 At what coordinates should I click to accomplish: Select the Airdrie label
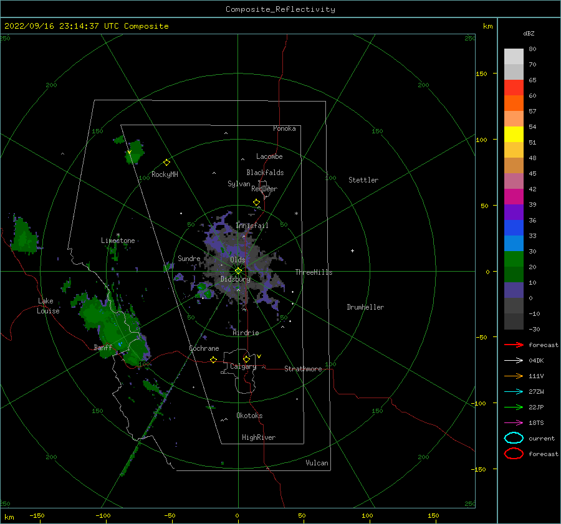(246, 333)
